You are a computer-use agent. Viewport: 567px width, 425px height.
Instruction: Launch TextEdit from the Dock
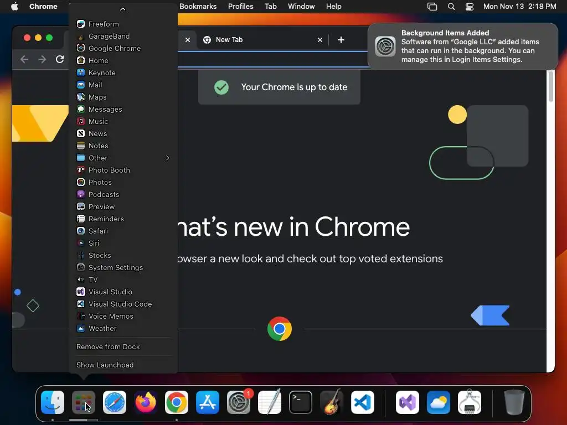270,402
